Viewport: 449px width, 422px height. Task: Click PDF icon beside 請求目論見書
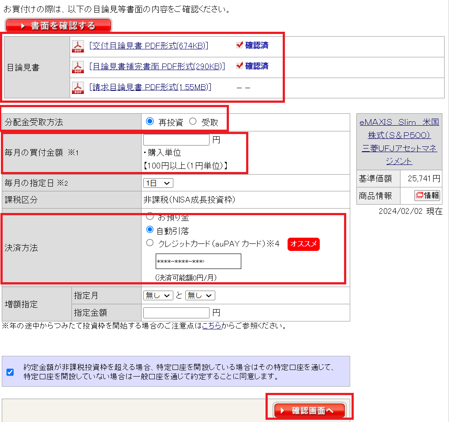coord(78,87)
